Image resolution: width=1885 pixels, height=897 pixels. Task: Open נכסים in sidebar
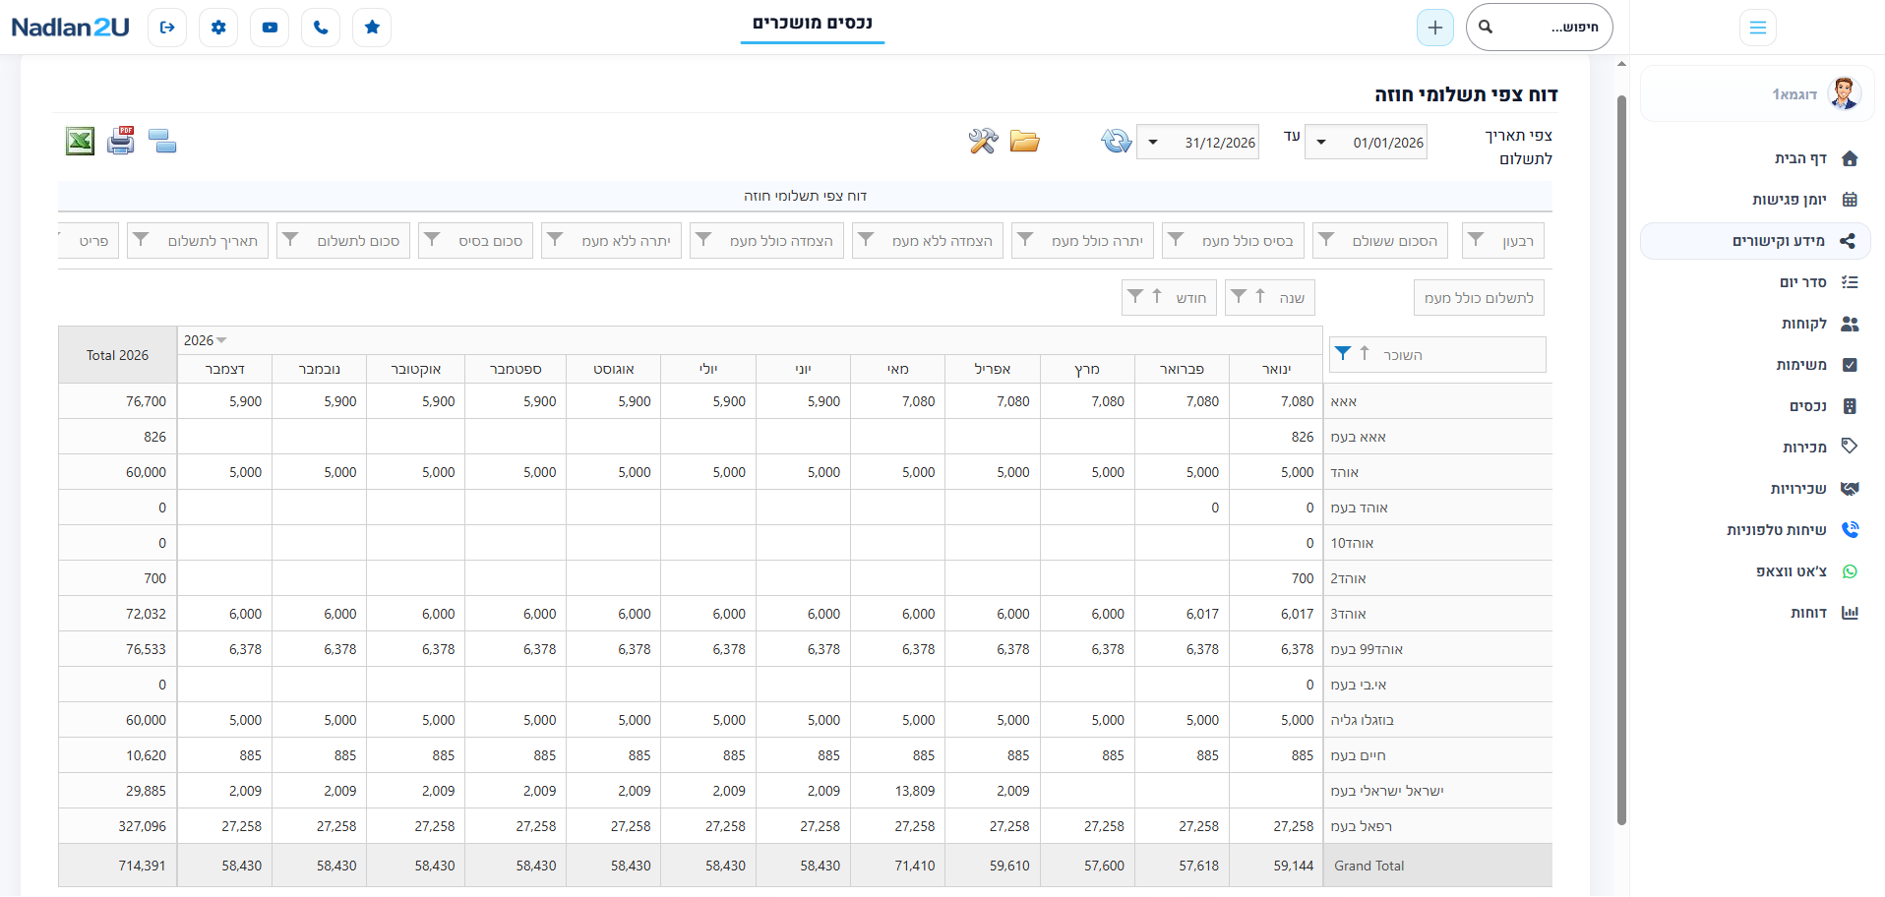coord(1756,406)
